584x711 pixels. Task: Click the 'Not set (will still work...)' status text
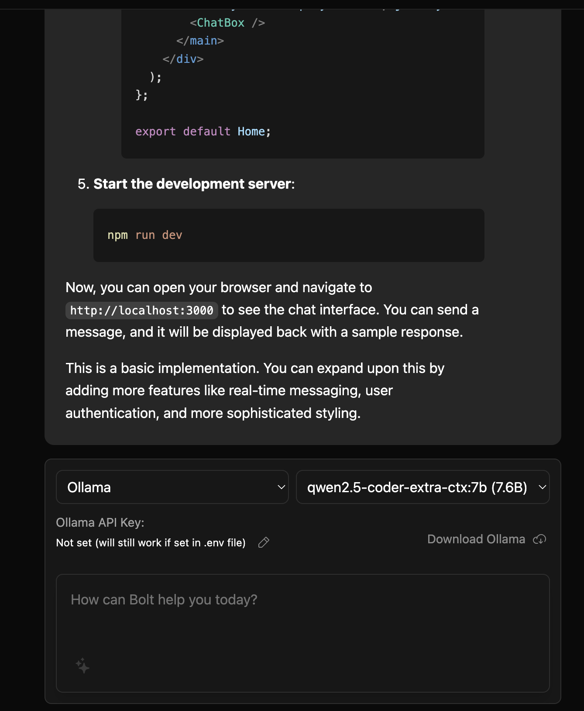[151, 543]
